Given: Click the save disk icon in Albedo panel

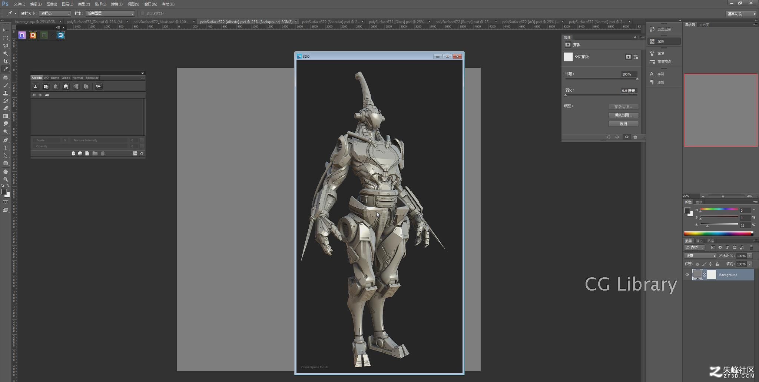Looking at the screenshot, I should pos(135,154).
